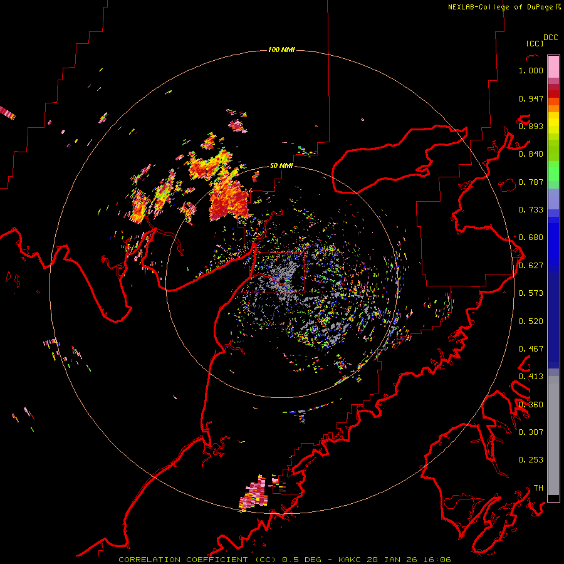This screenshot has height=564, width=564.
Task: Click the DCC label above the legend
Action: tap(551, 38)
